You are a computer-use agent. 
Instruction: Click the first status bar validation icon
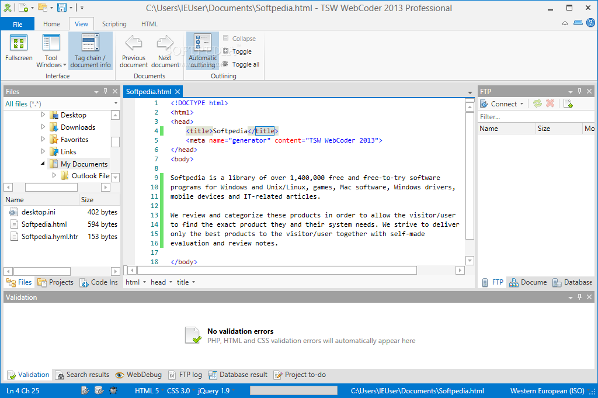coord(85,390)
